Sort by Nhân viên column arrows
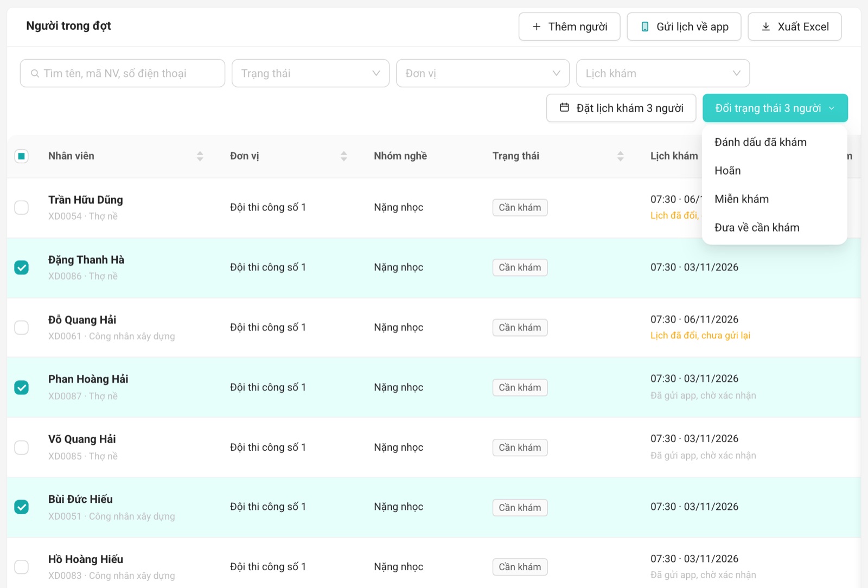 tap(200, 156)
